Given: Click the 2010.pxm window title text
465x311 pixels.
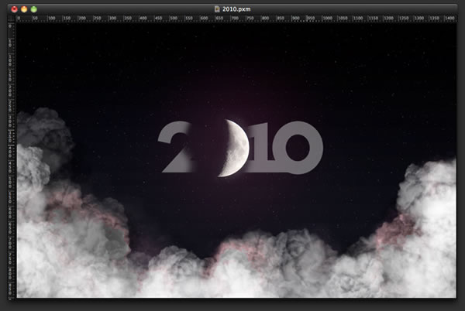Looking at the screenshot, I should (236, 9).
